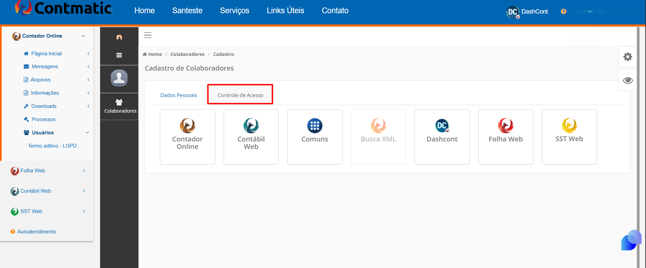Image resolution: width=646 pixels, height=268 pixels.
Task: Toggle the eye visibility button
Action: (x=628, y=80)
